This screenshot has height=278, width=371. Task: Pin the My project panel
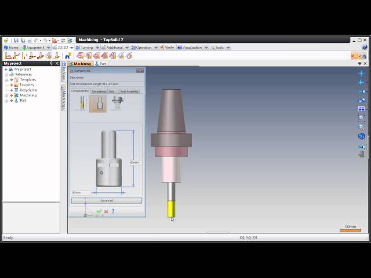pos(51,63)
